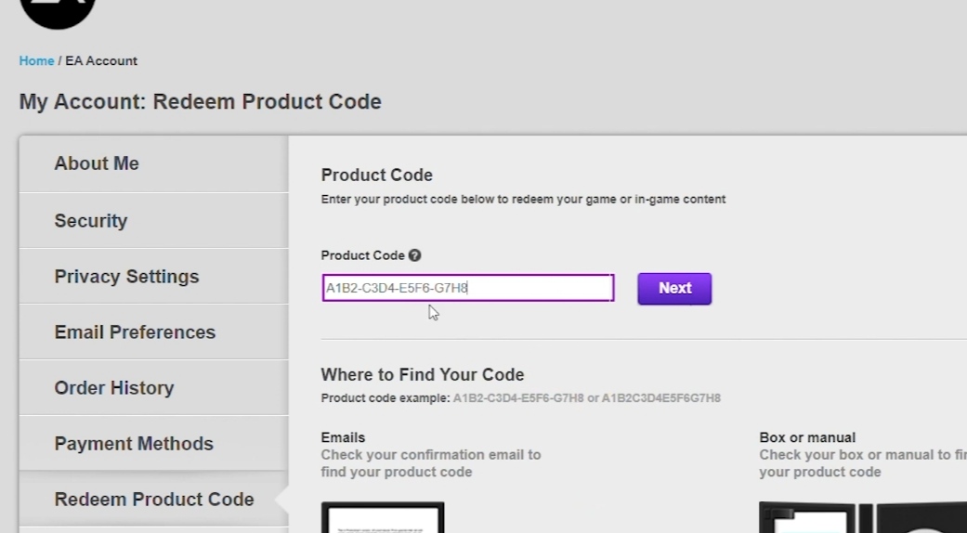
Task: Select Email Preferences in the sidebar
Action: (135, 332)
